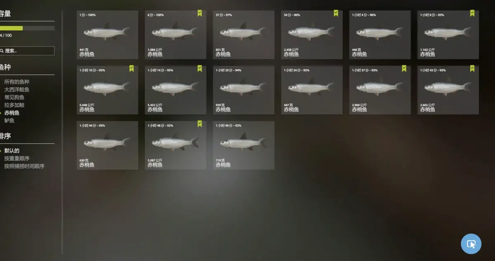
Task: Open the 441 克 赤梢鱼 card
Action: pos(107,35)
